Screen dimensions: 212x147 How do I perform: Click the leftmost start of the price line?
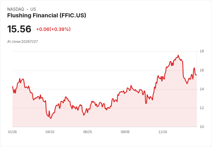click(x=12, y=87)
